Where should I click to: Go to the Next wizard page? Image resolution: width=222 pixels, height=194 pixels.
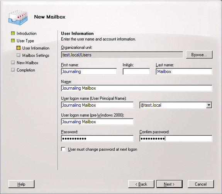click(169, 184)
